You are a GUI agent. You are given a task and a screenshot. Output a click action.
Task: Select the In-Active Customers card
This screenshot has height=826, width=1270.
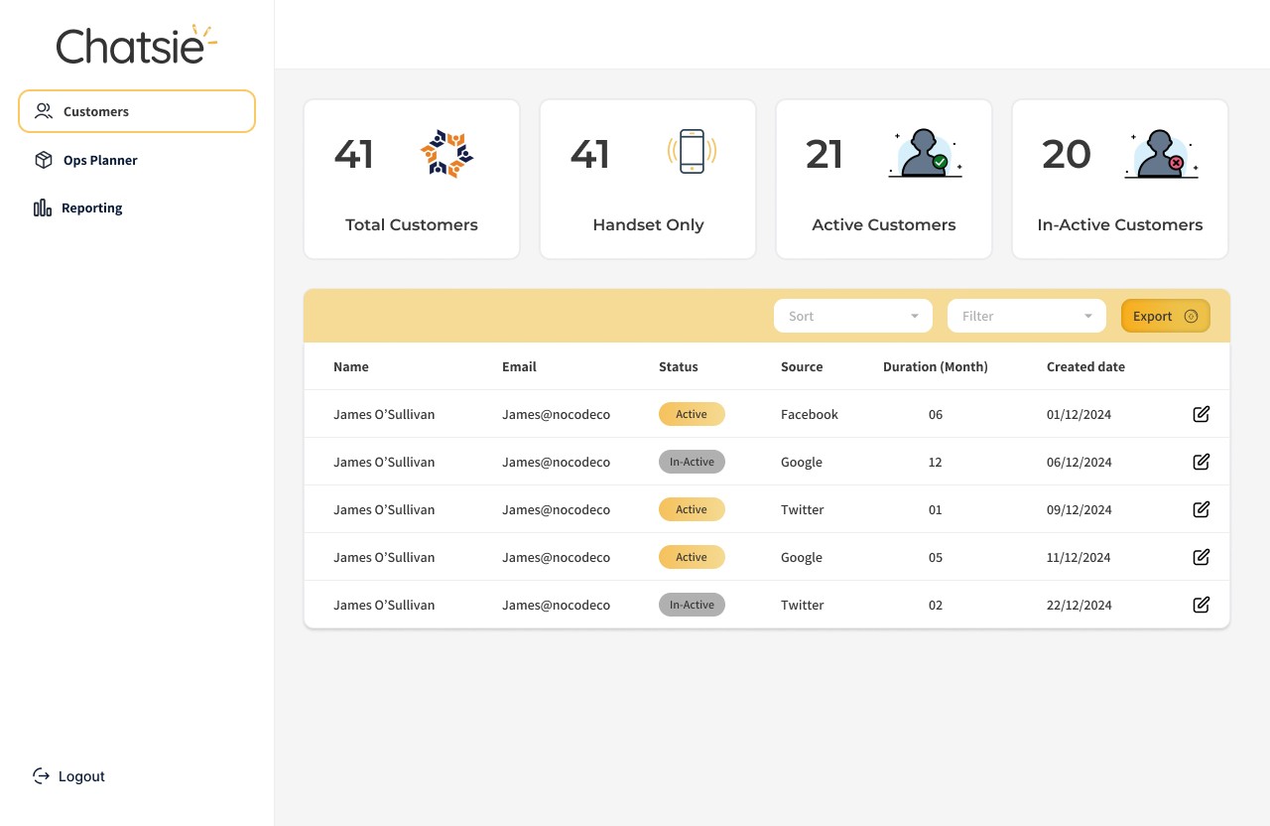(x=1120, y=179)
